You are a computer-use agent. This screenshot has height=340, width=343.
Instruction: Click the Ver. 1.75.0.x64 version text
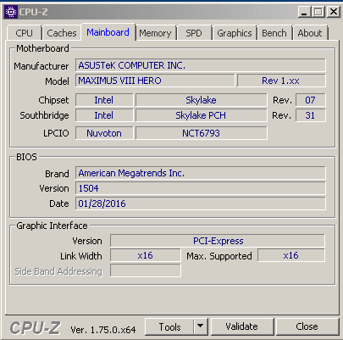(x=103, y=330)
